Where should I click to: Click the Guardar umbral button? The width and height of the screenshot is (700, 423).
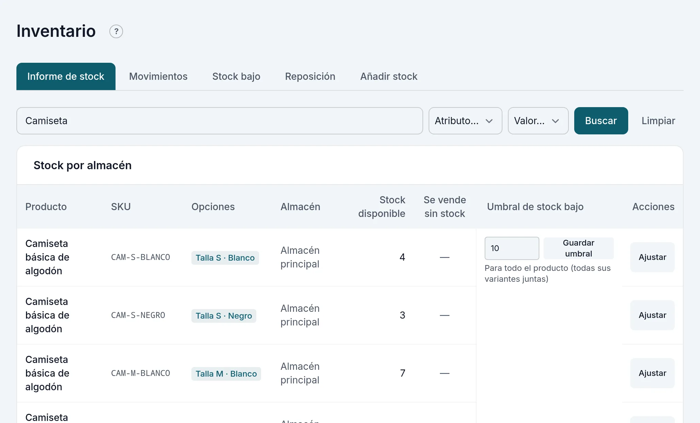(579, 248)
